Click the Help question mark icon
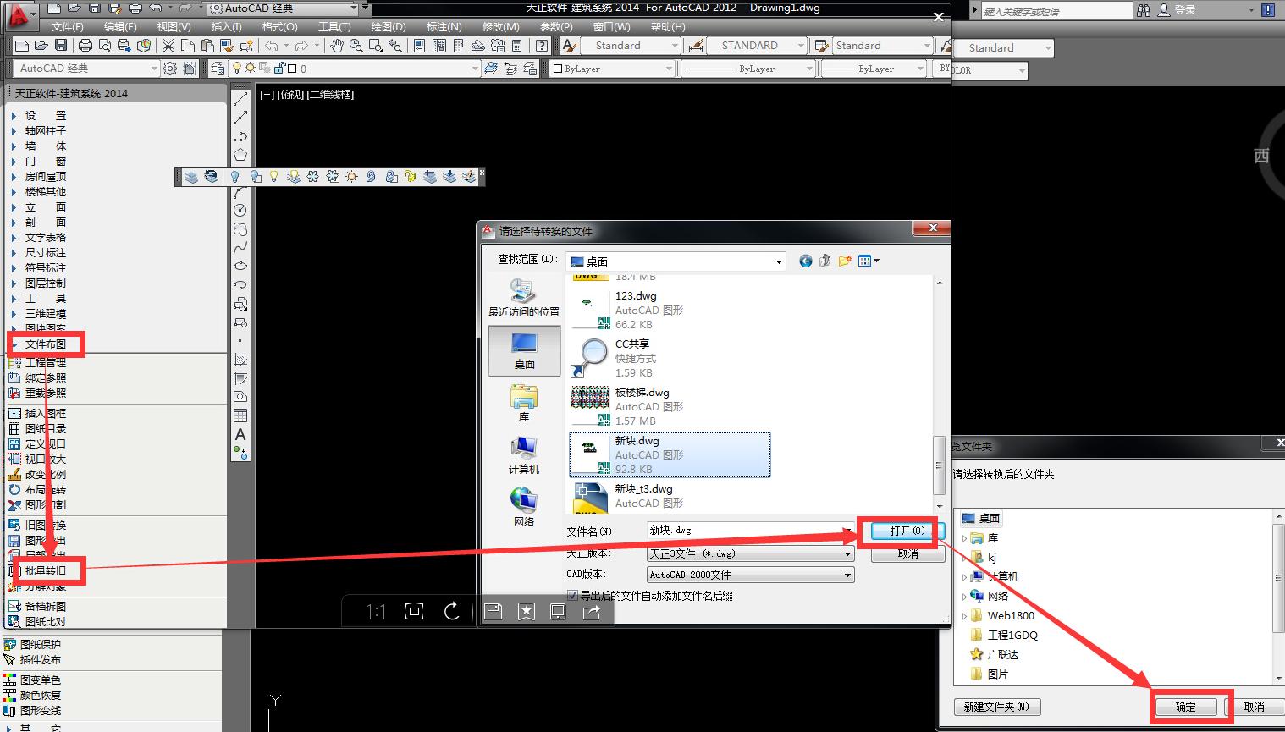Viewport: 1285px width, 732px height. tap(542, 46)
